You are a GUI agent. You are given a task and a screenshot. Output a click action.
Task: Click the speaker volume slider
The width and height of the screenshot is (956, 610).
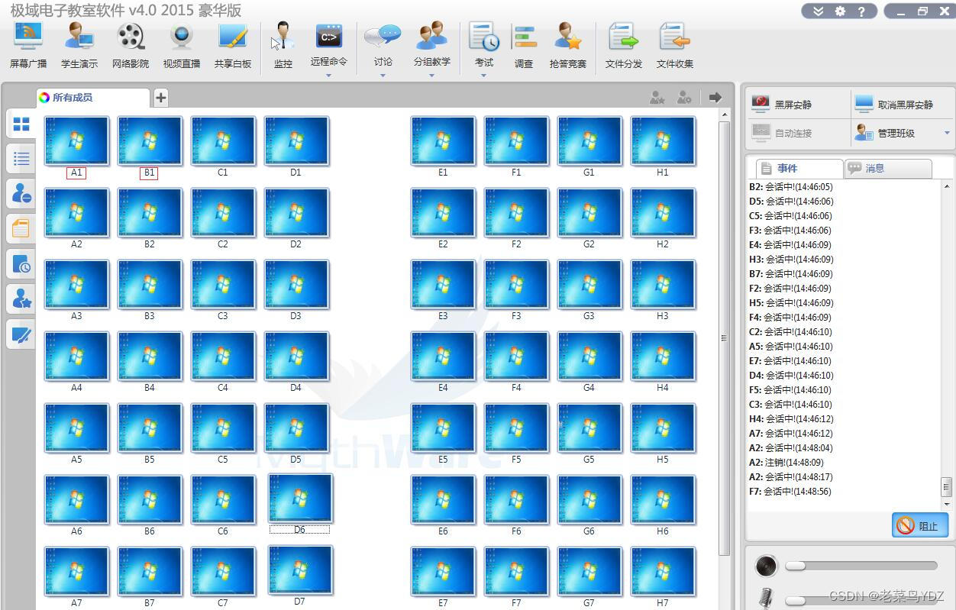tap(861, 566)
